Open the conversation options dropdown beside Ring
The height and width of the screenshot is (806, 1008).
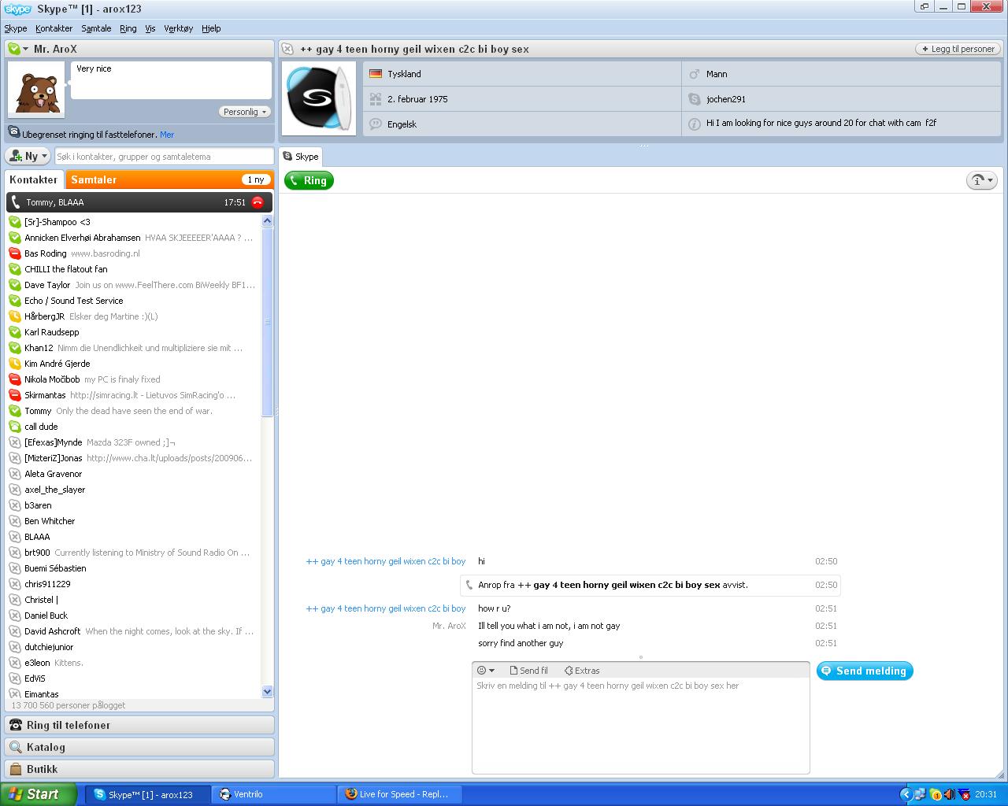click(982, 180)
